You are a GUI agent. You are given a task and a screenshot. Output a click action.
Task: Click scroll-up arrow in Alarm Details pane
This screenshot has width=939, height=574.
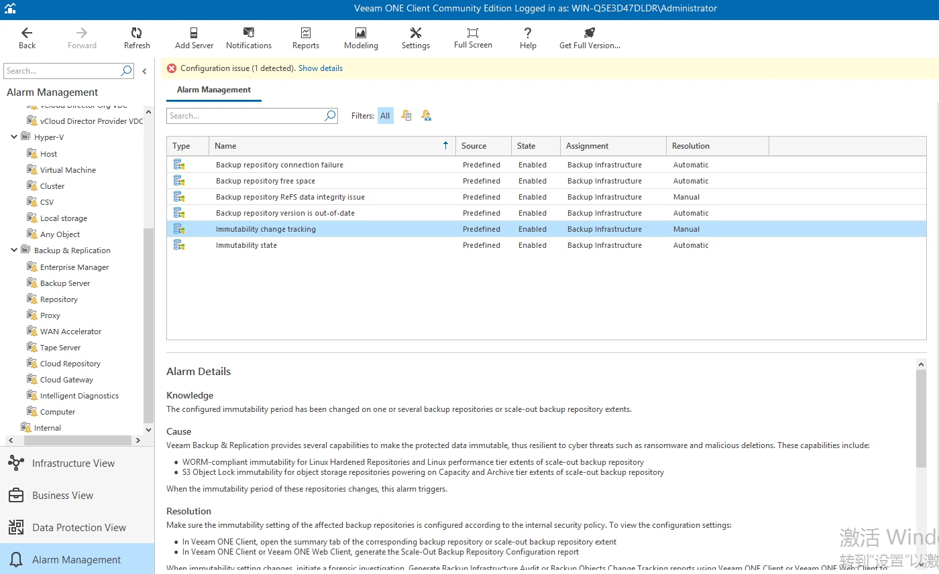click(922, 364)
